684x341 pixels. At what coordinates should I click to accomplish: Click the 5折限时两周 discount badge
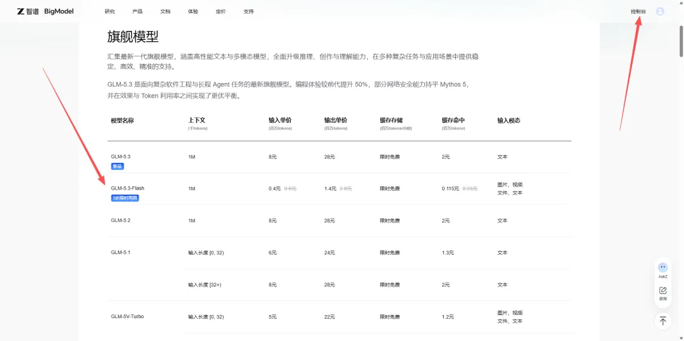click(x=125, y=198)
